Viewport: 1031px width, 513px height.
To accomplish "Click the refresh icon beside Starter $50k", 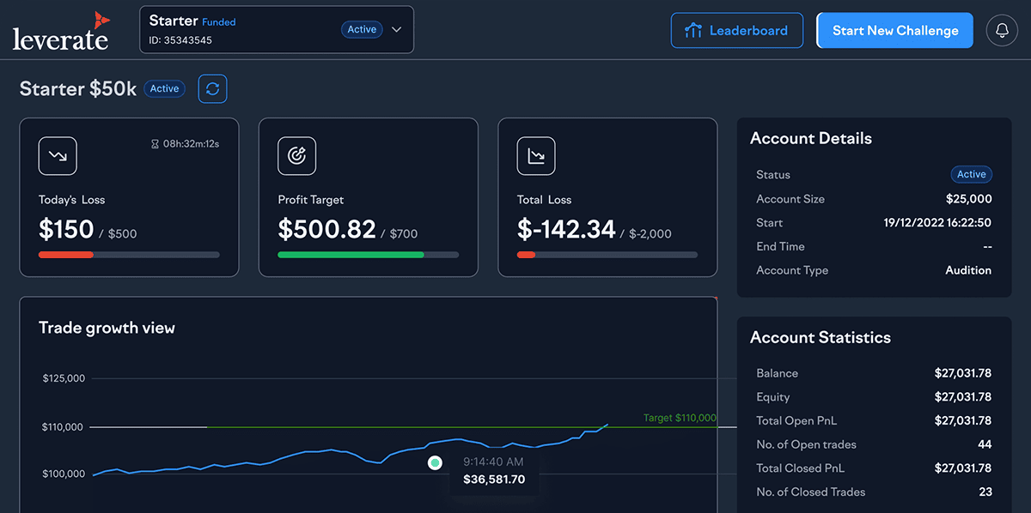I will pyautogui.click(x=212, y=88).
